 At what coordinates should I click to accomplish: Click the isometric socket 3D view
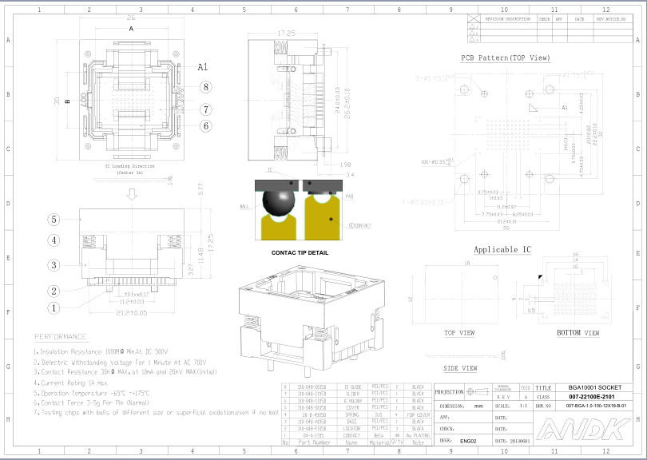312,319
